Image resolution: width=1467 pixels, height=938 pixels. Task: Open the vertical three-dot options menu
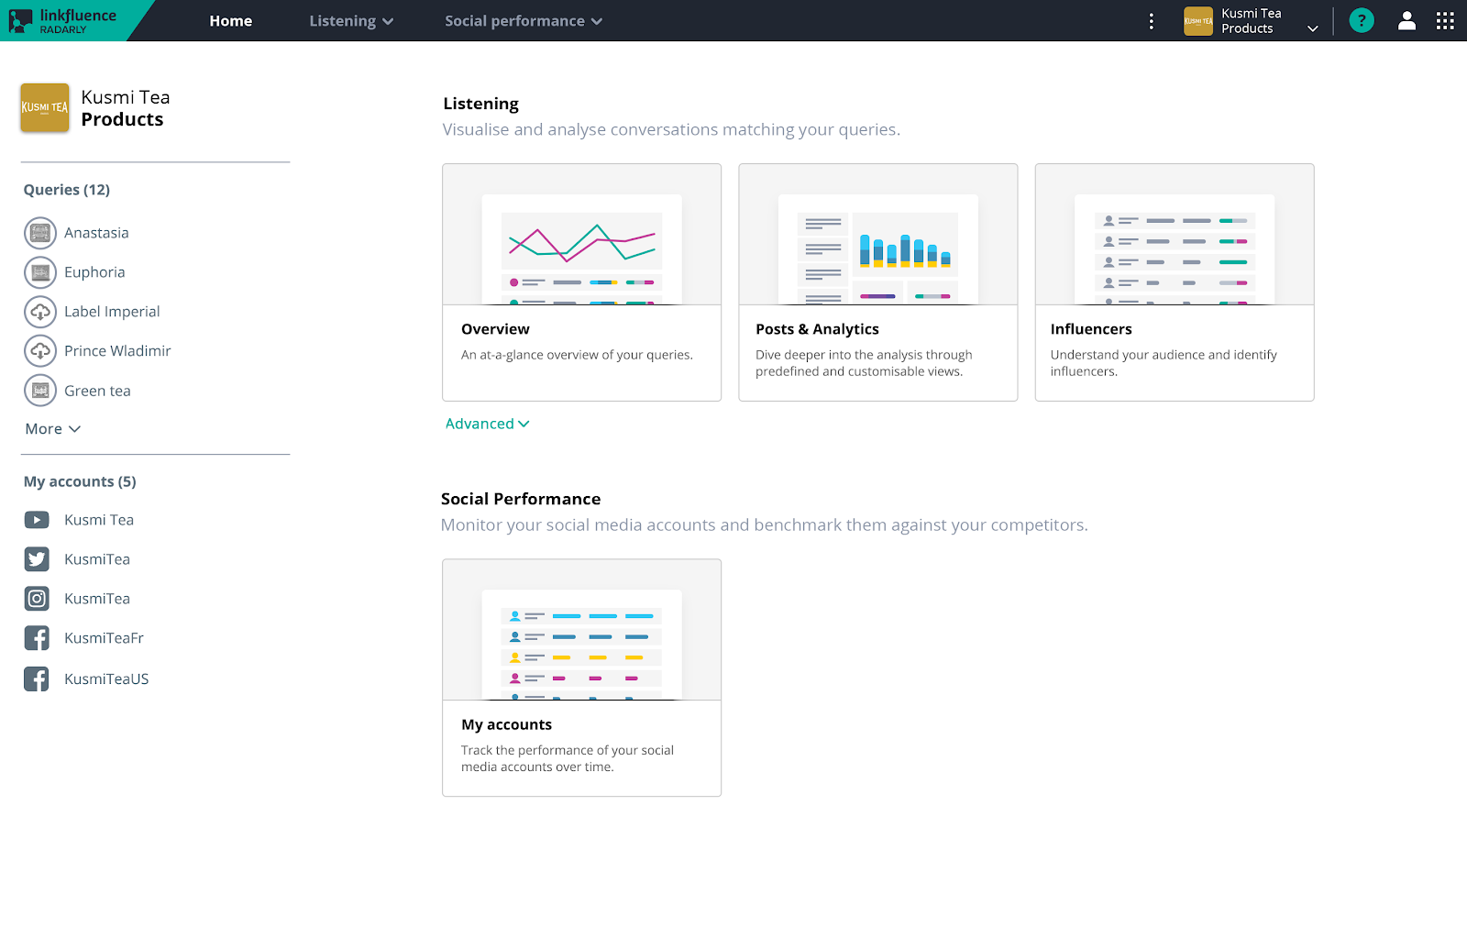[x=1152, y=21]
